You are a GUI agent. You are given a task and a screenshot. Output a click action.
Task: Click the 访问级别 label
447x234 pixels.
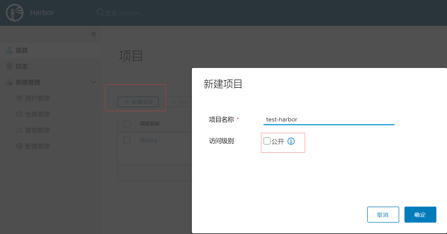pyautogui.click(x=221, y=141)
